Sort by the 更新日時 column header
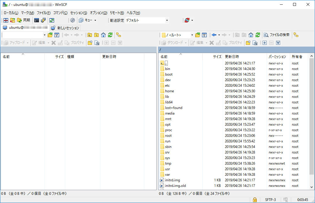The width and height of the screenshot is (315, 203). pos(232,57)
